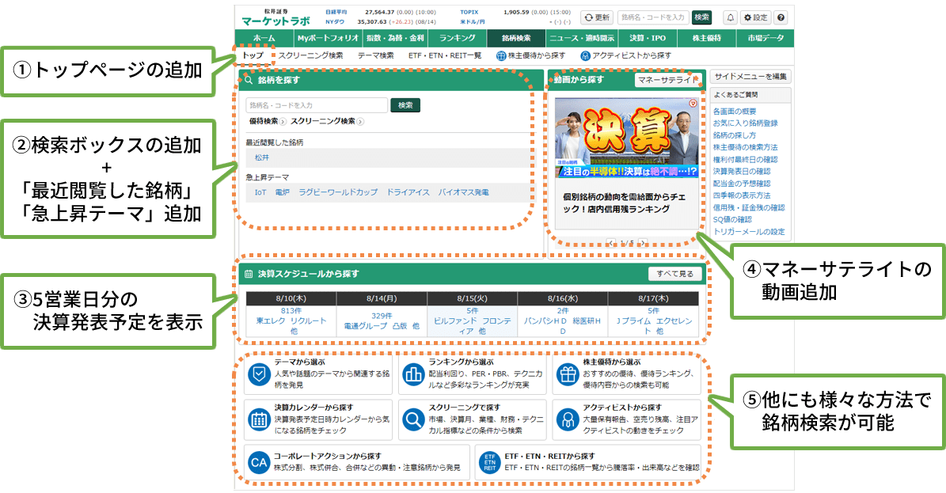This screenshot has width=946, height=493.
Task: Click the header 検索 button
Action: (701, 17)
